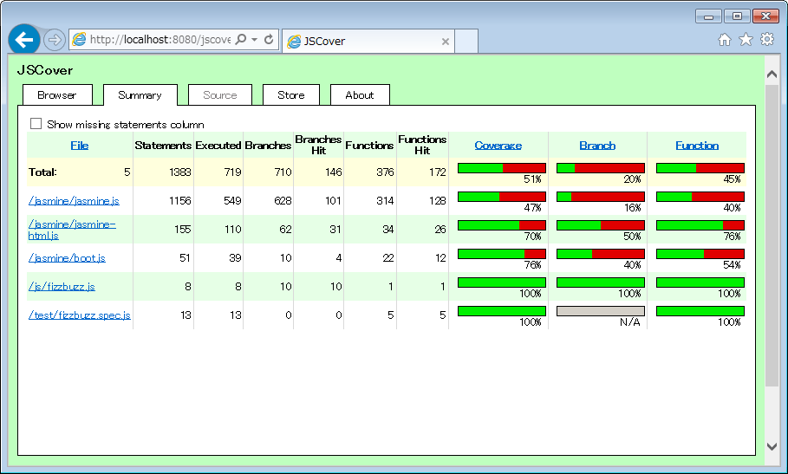Sort table by File column link
Image resolution: width=788 pixels, height=474 pixels.
click(x=80, y=146)
